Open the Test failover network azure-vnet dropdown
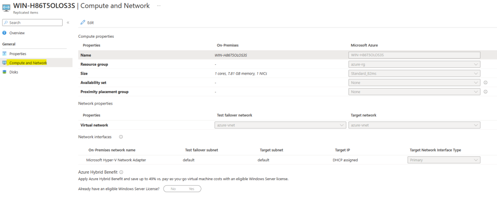 (x=280, y=125)
